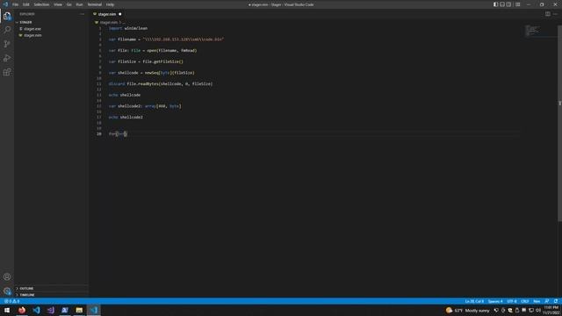The image size is (562, 316).
Task: Open stager.nim in the explorer
Action: click(32, 35)
